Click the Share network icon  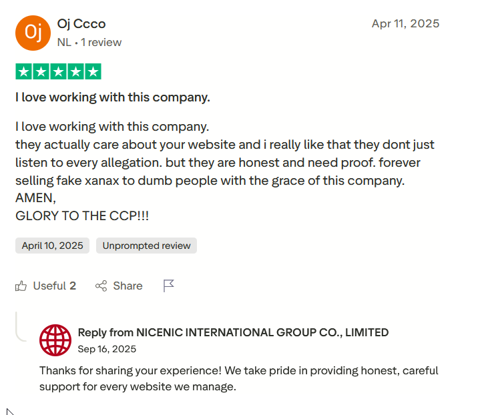[x=101, y=286]
